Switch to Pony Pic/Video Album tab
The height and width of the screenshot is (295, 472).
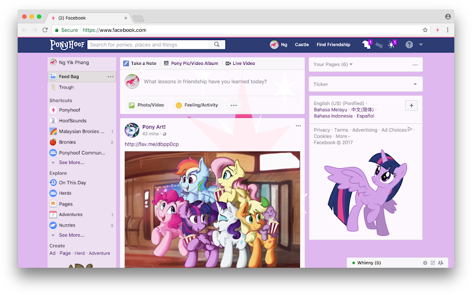[191, 63]
